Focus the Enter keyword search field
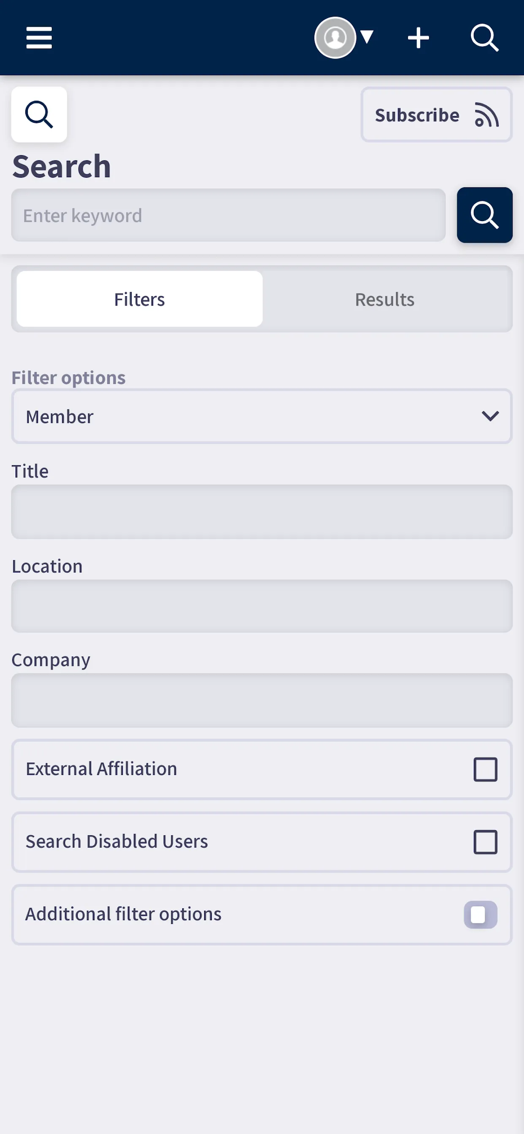Viewport: 524px width, 1134px height. pos(228,215)
